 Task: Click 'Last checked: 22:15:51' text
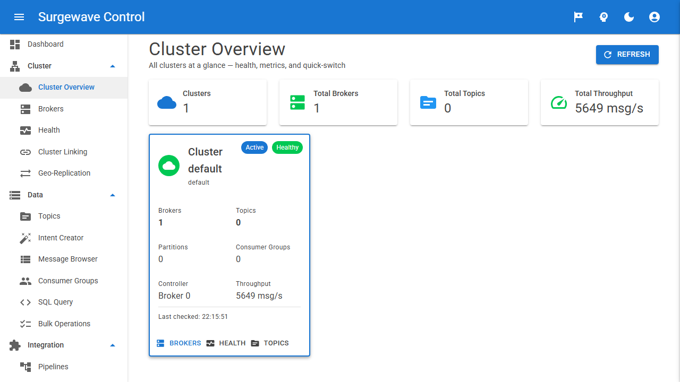coord(193,317)
